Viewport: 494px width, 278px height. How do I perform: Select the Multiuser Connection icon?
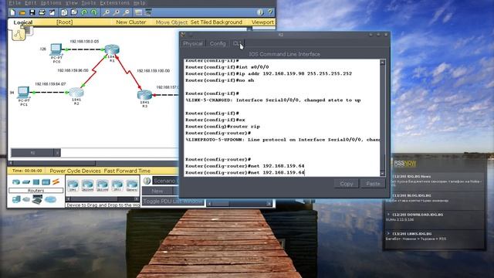(50, 199)
